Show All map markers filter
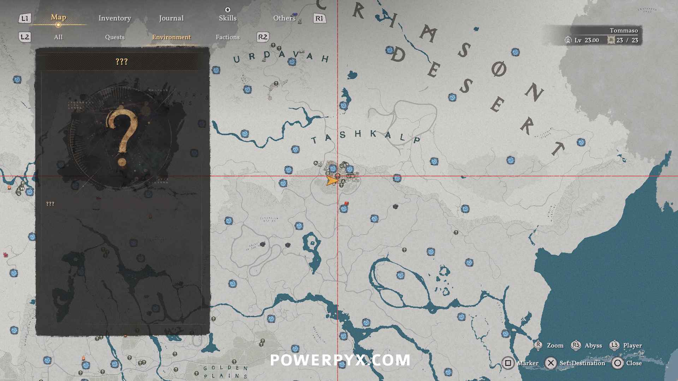This screenshot has width=678, height=381. click(x=58, y=37)
